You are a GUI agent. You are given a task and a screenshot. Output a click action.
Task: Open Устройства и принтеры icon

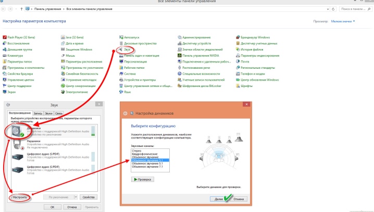(121, 80)
